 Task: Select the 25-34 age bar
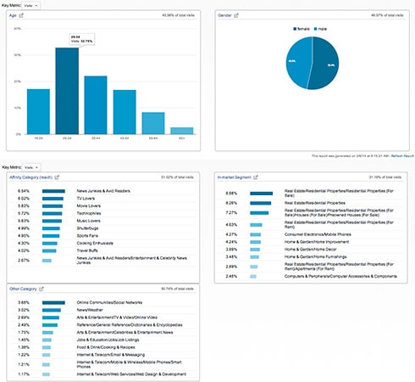point(67,91)
